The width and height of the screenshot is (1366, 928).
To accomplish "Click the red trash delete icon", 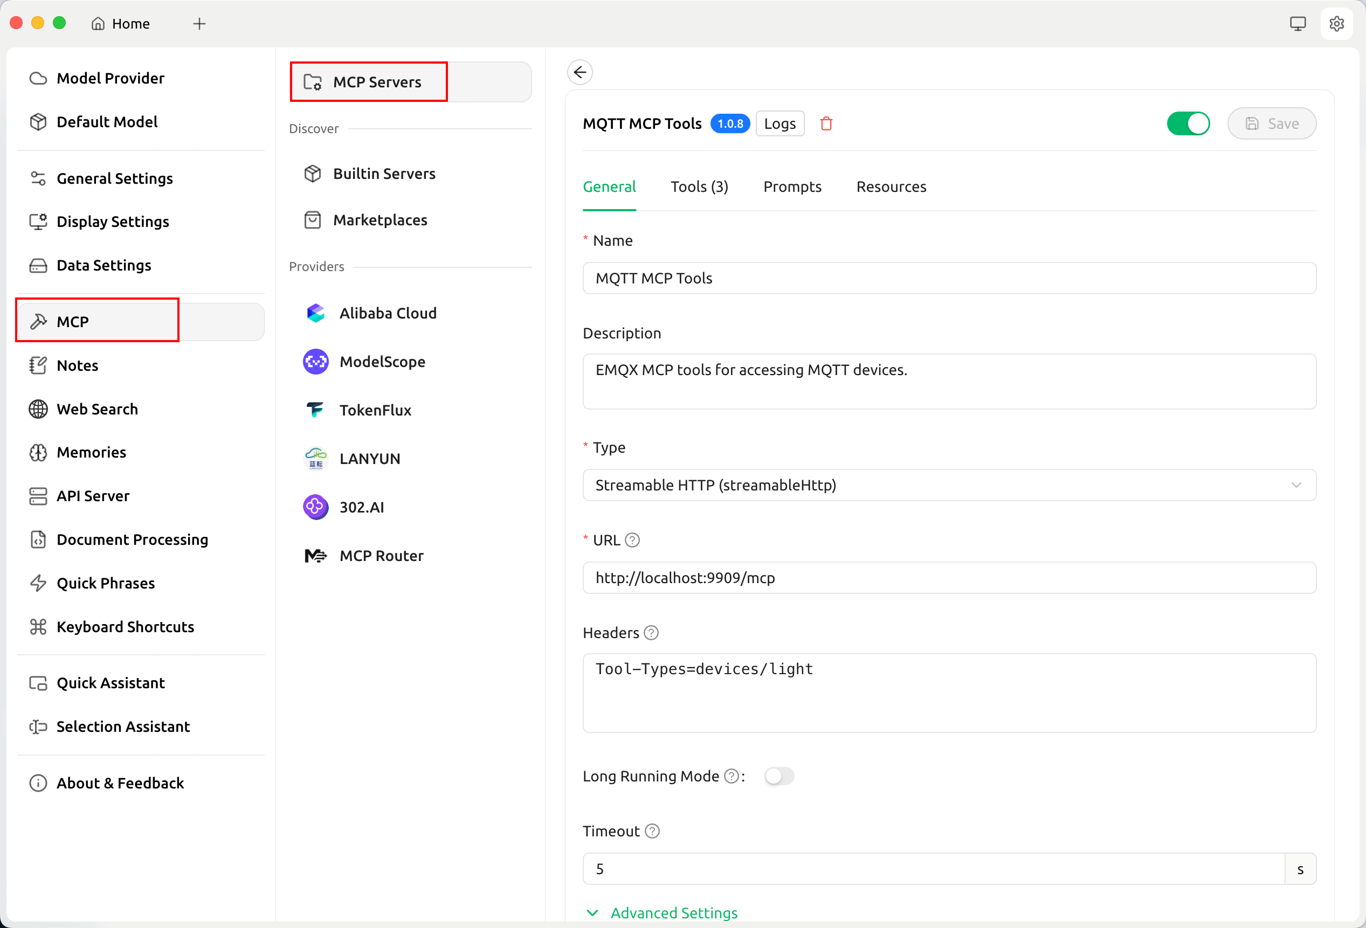I will [x=826, y=123].
